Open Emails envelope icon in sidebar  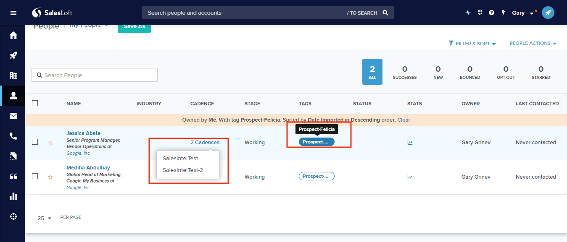click(x=13, y=116)
